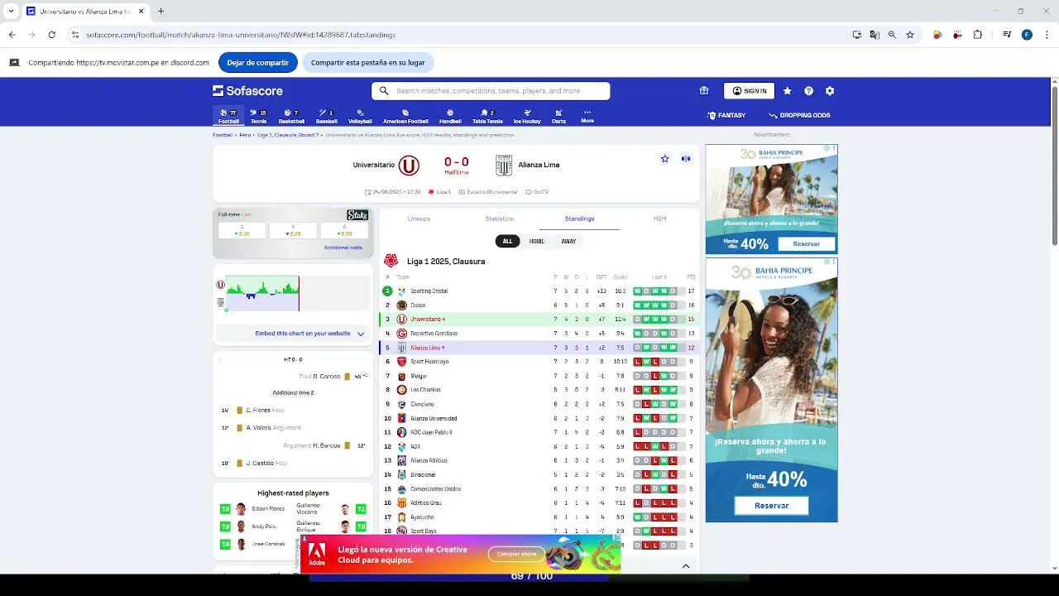This screenshot has width=1059, height=596.
Task: Switch to the Statistics tab
Action: click(x=499, y=219)
